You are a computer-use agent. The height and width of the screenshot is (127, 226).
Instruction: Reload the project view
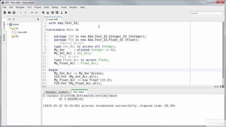(x=10, y=19)
